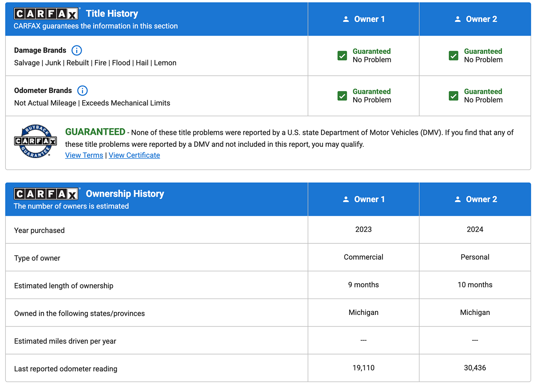
Task: Click the green GUARANTEED heading text
Action: (95, 132)
